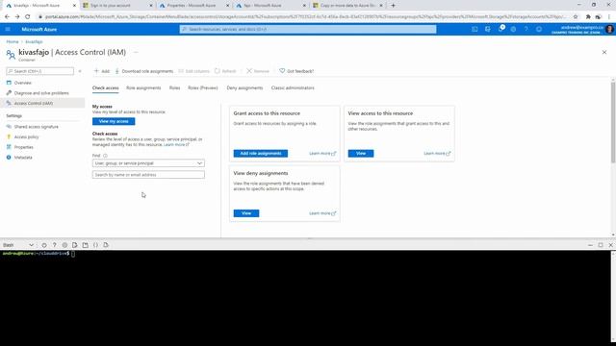Open portal settings gear in the header

(x=513, y=30)
